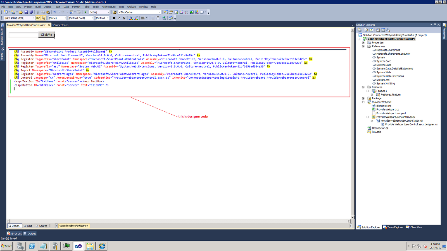Click the ClickMe button in the designer

[46, 35]
